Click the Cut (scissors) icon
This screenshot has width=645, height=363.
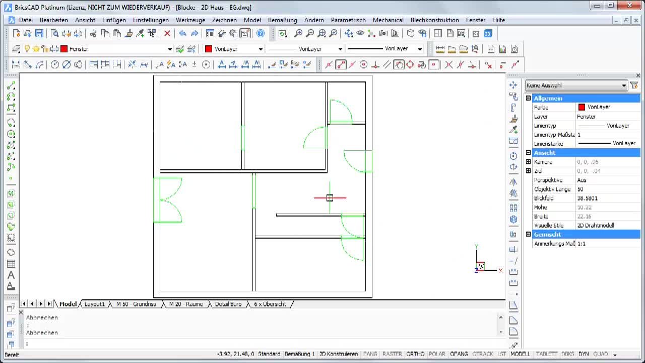[x=93, y=33]
